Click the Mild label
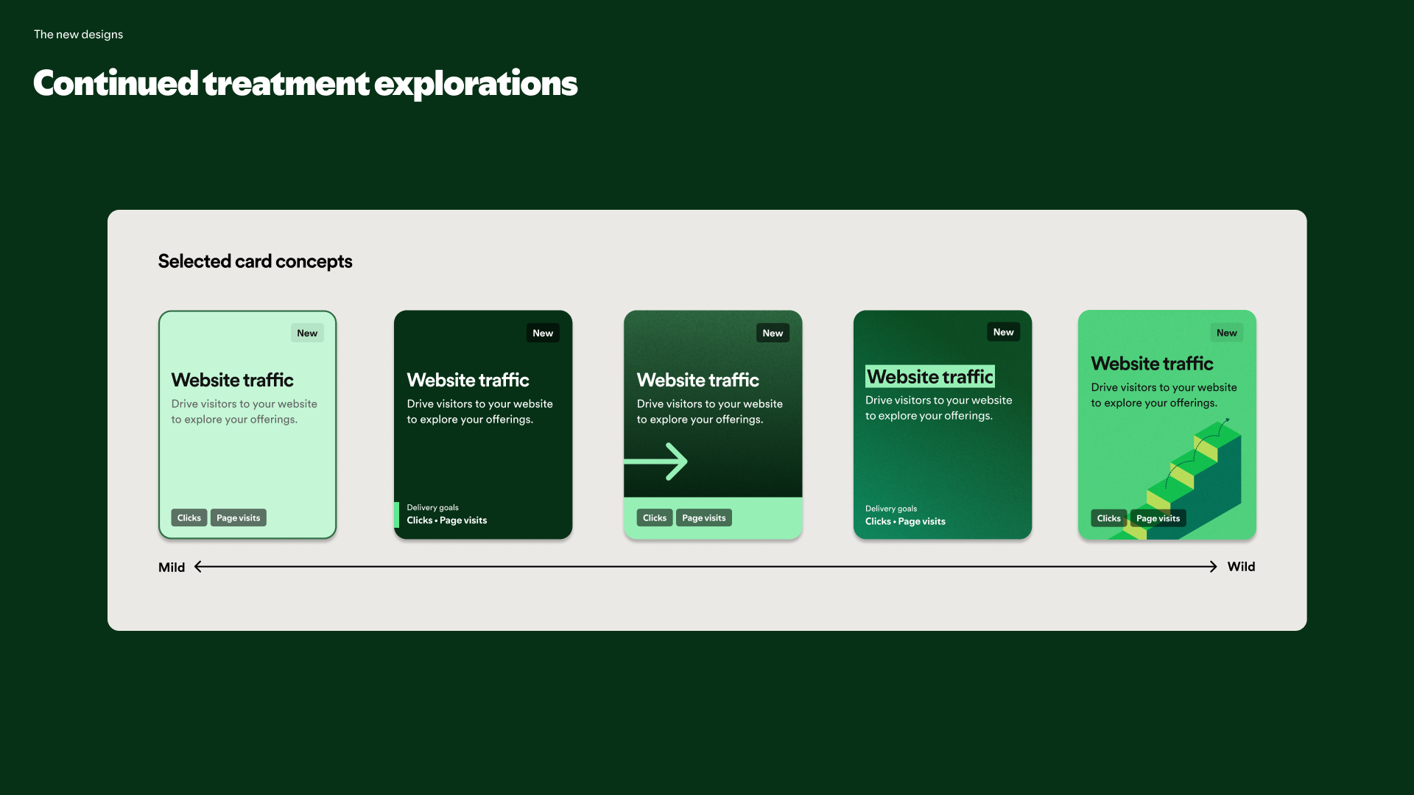This screenshot has height=795, width=1414. coord(172,567)
